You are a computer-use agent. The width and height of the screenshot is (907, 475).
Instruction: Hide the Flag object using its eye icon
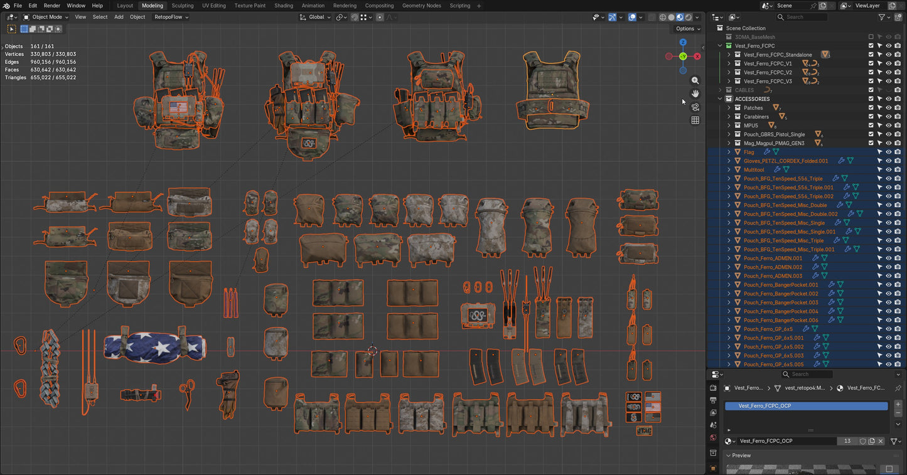click(888, 151)
